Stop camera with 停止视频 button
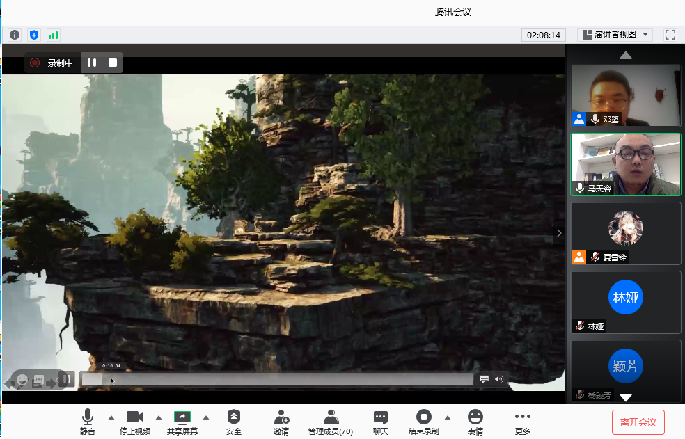The width and height of the screenshot is (685, 439). tap(135, 422)
